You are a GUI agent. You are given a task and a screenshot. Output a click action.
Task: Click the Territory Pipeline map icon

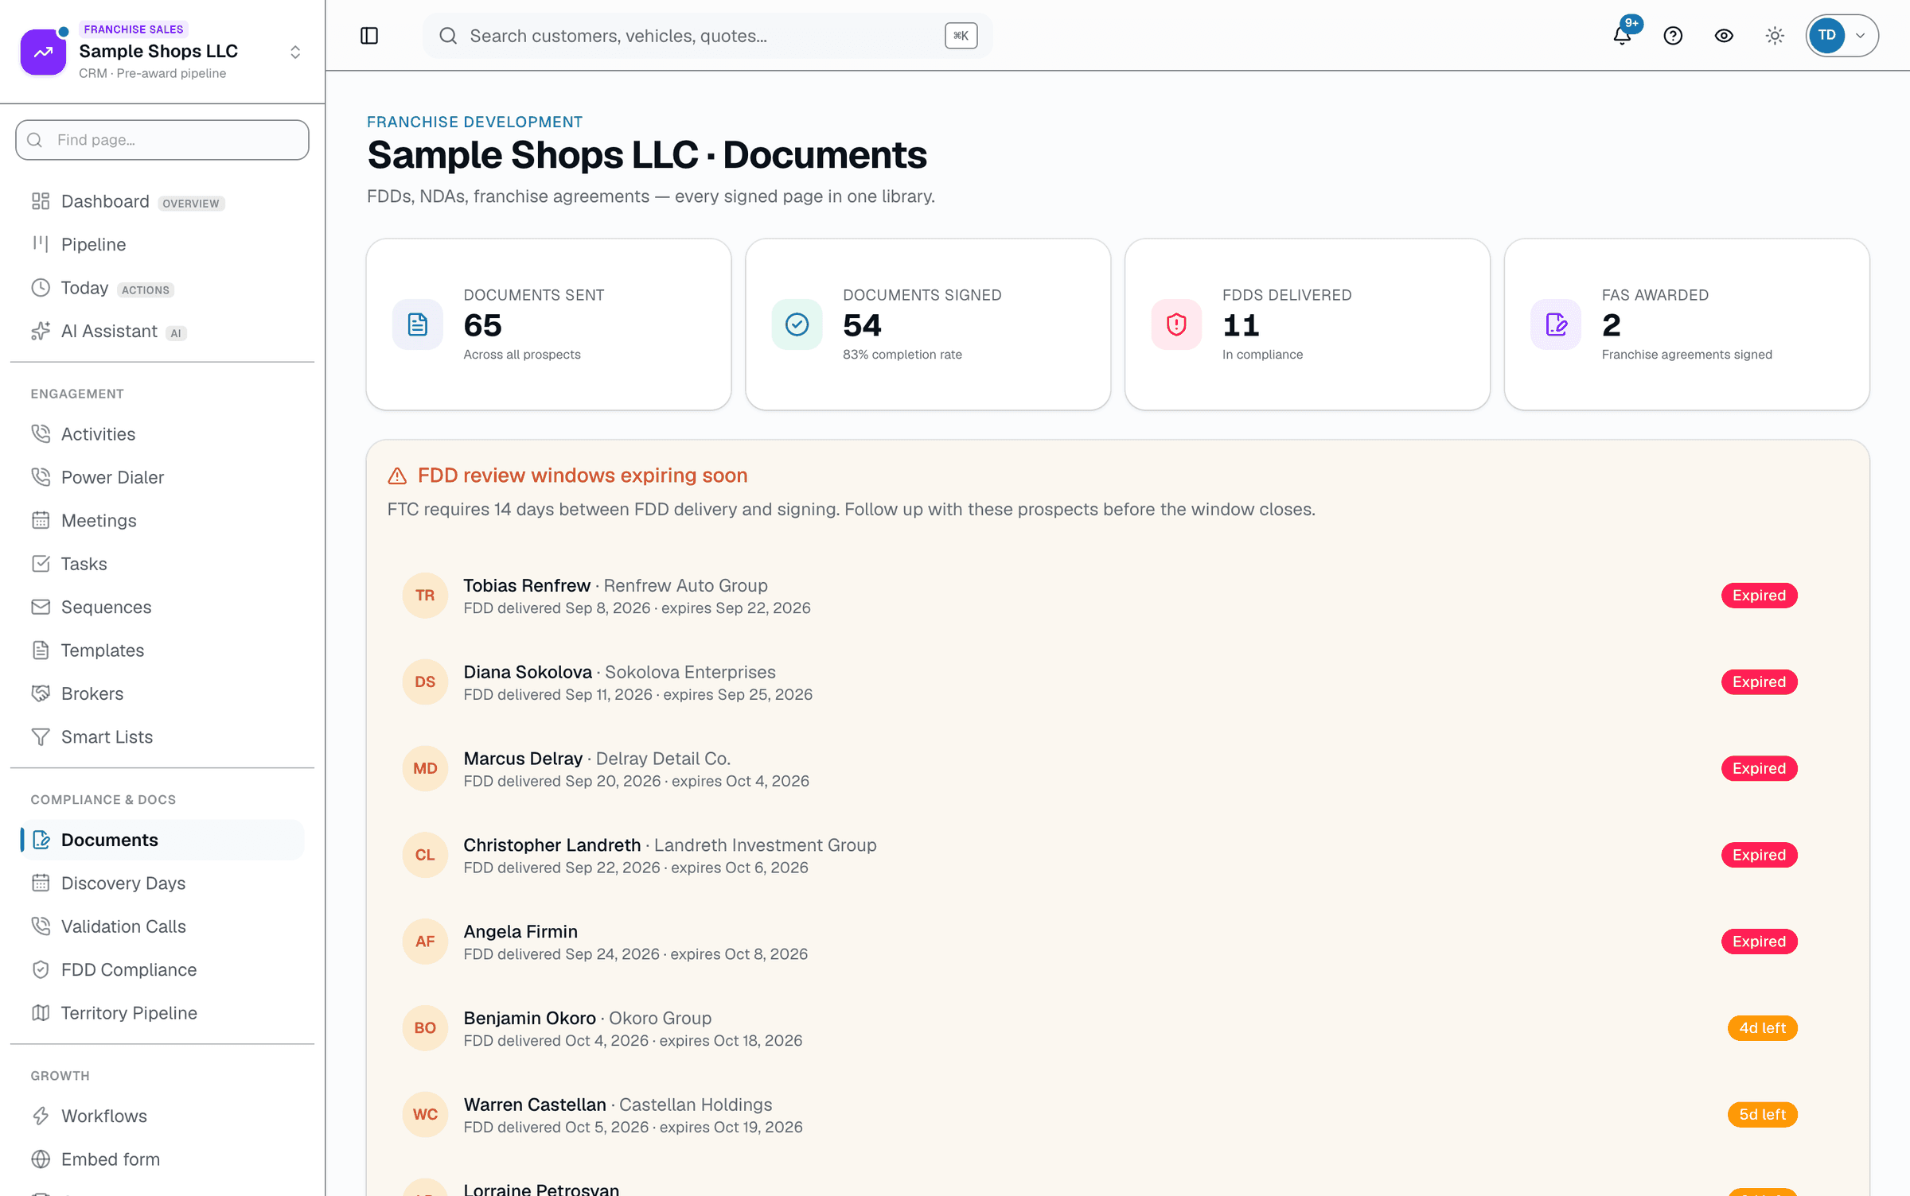click(41, 1013)
